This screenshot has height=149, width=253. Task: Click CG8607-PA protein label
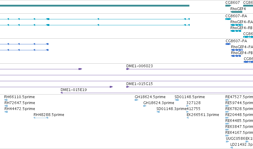(x=236, y=41)
